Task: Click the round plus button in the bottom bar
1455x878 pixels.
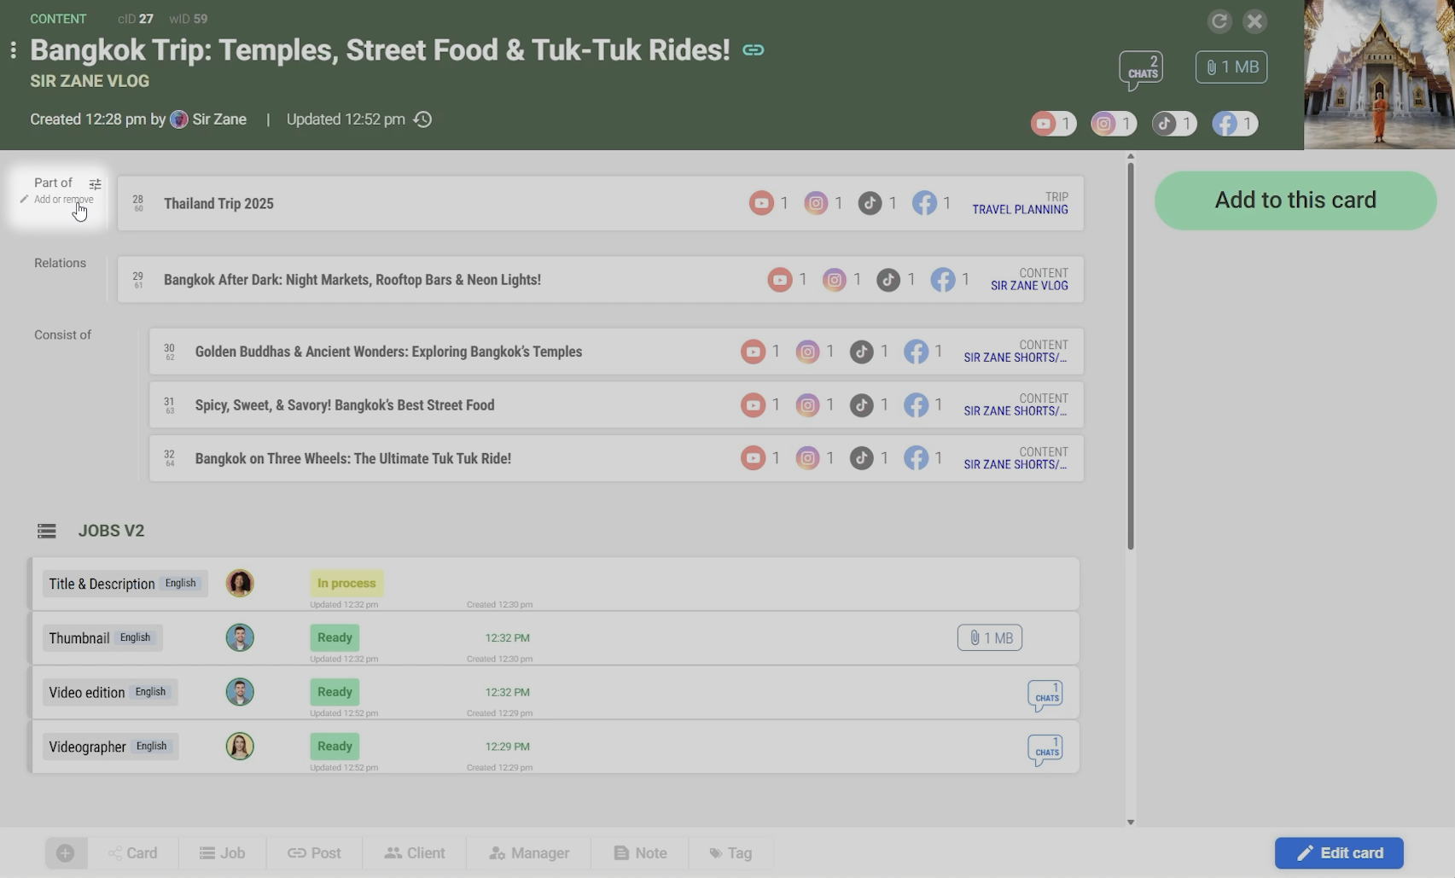Action: [66, 852]
